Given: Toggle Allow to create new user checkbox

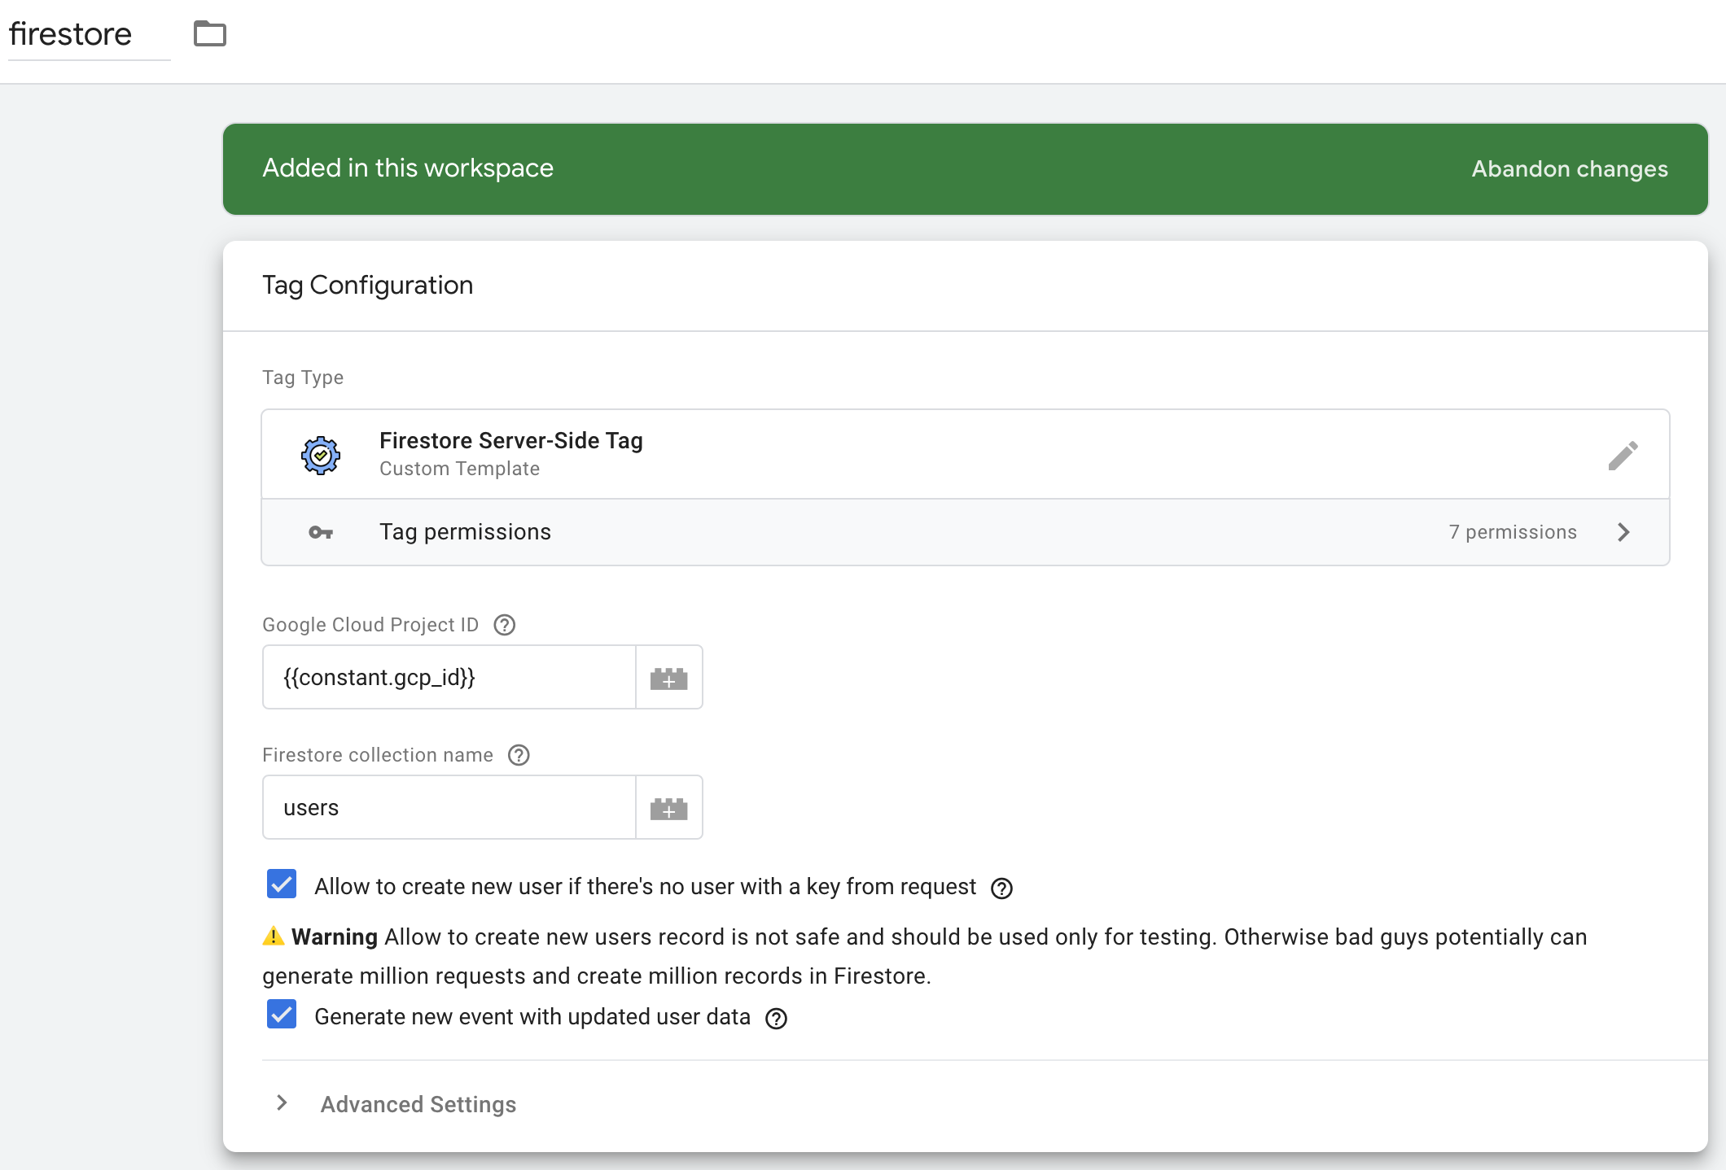Looking at the screenshot, I should (283, 887).
